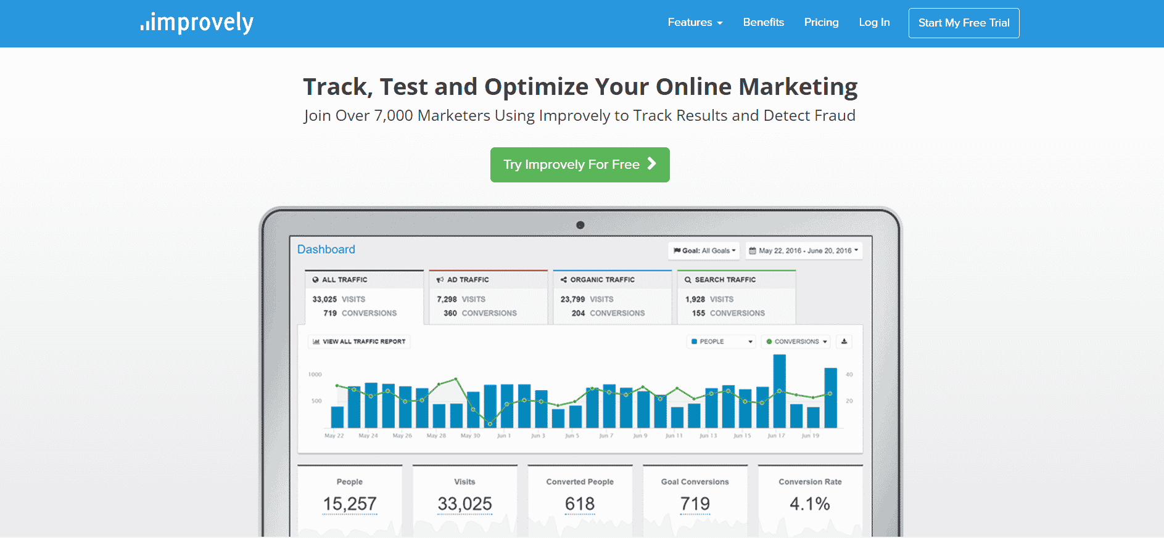
Task: Click the 1,928 visits text in Search Traffic
Action: pyautogui.click(x=709, y=300)
